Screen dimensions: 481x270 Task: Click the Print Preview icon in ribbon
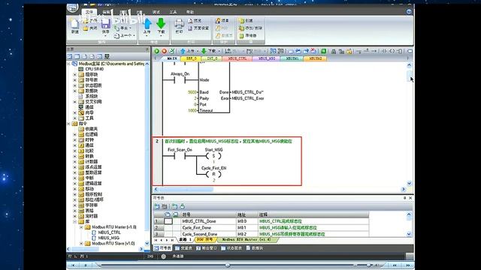click(x=190, y=20)
